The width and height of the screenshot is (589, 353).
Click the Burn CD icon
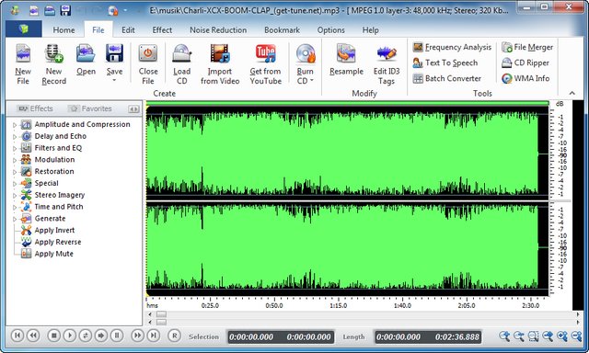point(305,53)
